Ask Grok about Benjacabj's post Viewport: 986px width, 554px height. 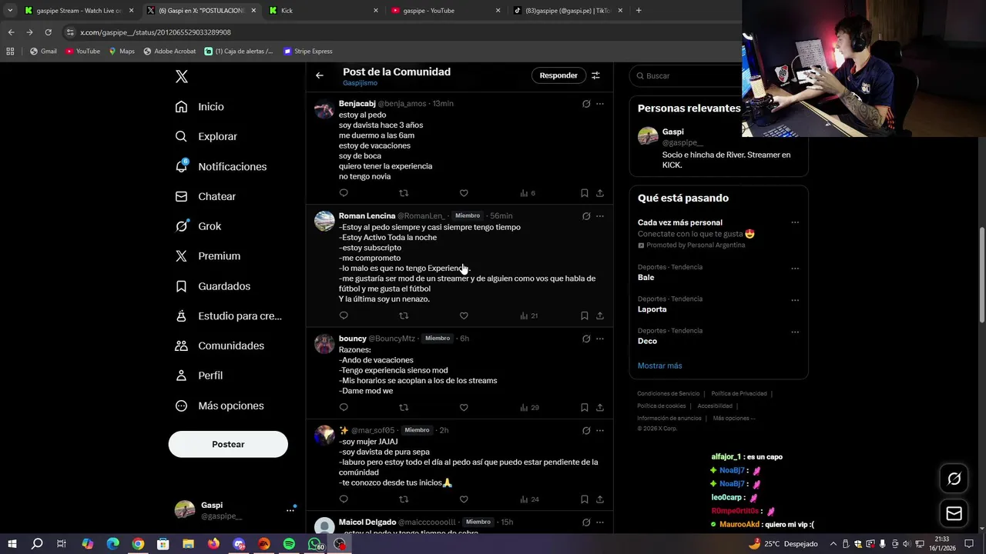click(586, 104)
